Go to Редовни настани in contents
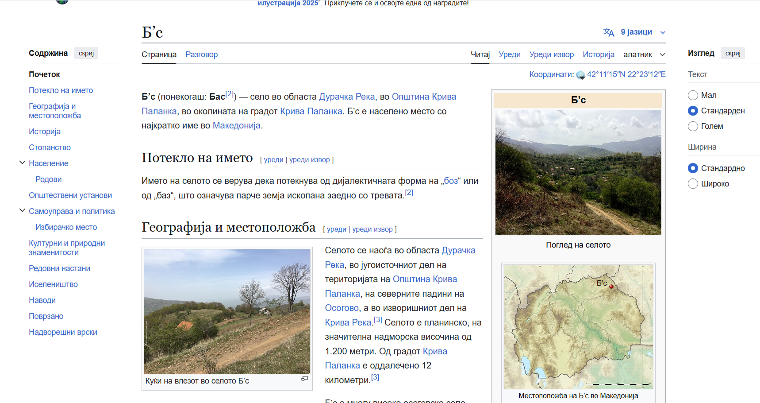This screenshot has height=403, width=760. pos(60,268)
